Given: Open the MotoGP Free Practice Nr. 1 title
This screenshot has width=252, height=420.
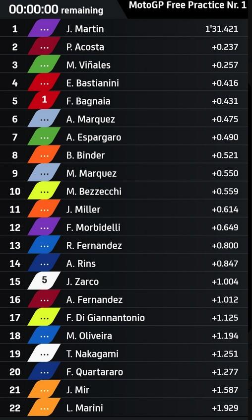Looking at the screenshot, I should pos(188,5).
